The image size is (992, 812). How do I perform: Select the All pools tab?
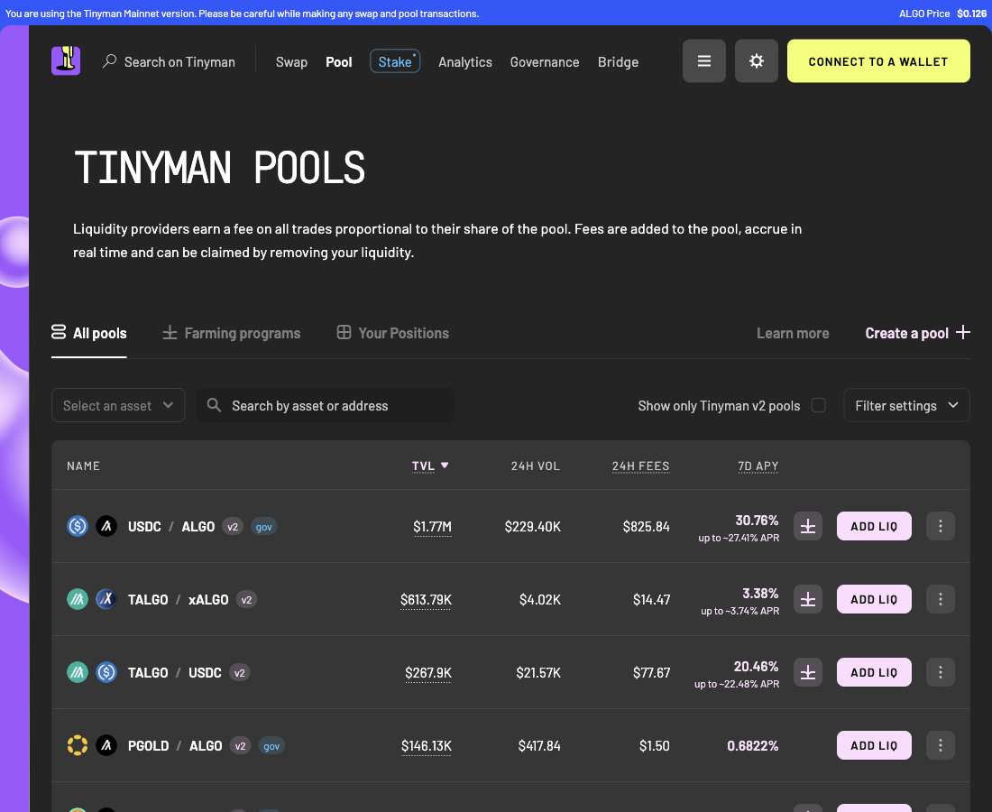point(89,333)
